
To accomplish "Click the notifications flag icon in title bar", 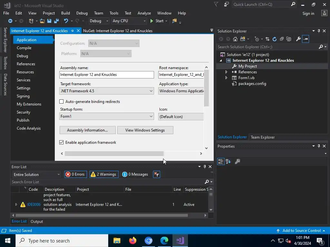I will click(x=216, y=5).
